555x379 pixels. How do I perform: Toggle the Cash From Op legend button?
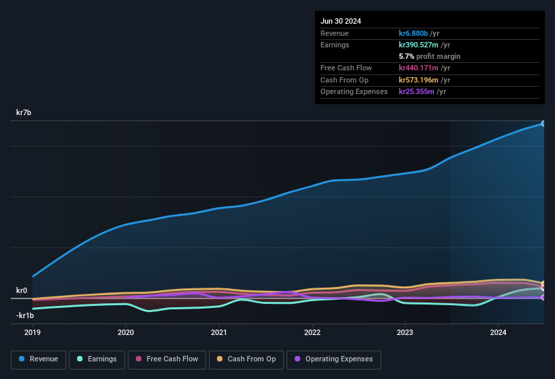(246, 359)
